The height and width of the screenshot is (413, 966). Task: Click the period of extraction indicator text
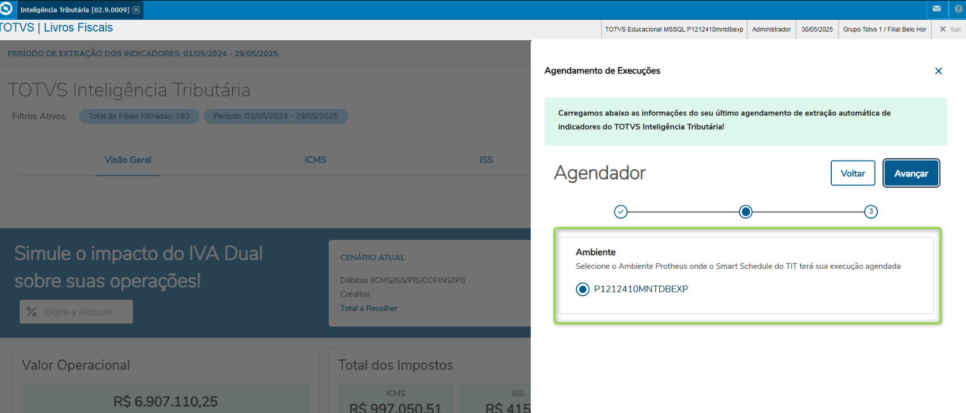coord(143,54)
